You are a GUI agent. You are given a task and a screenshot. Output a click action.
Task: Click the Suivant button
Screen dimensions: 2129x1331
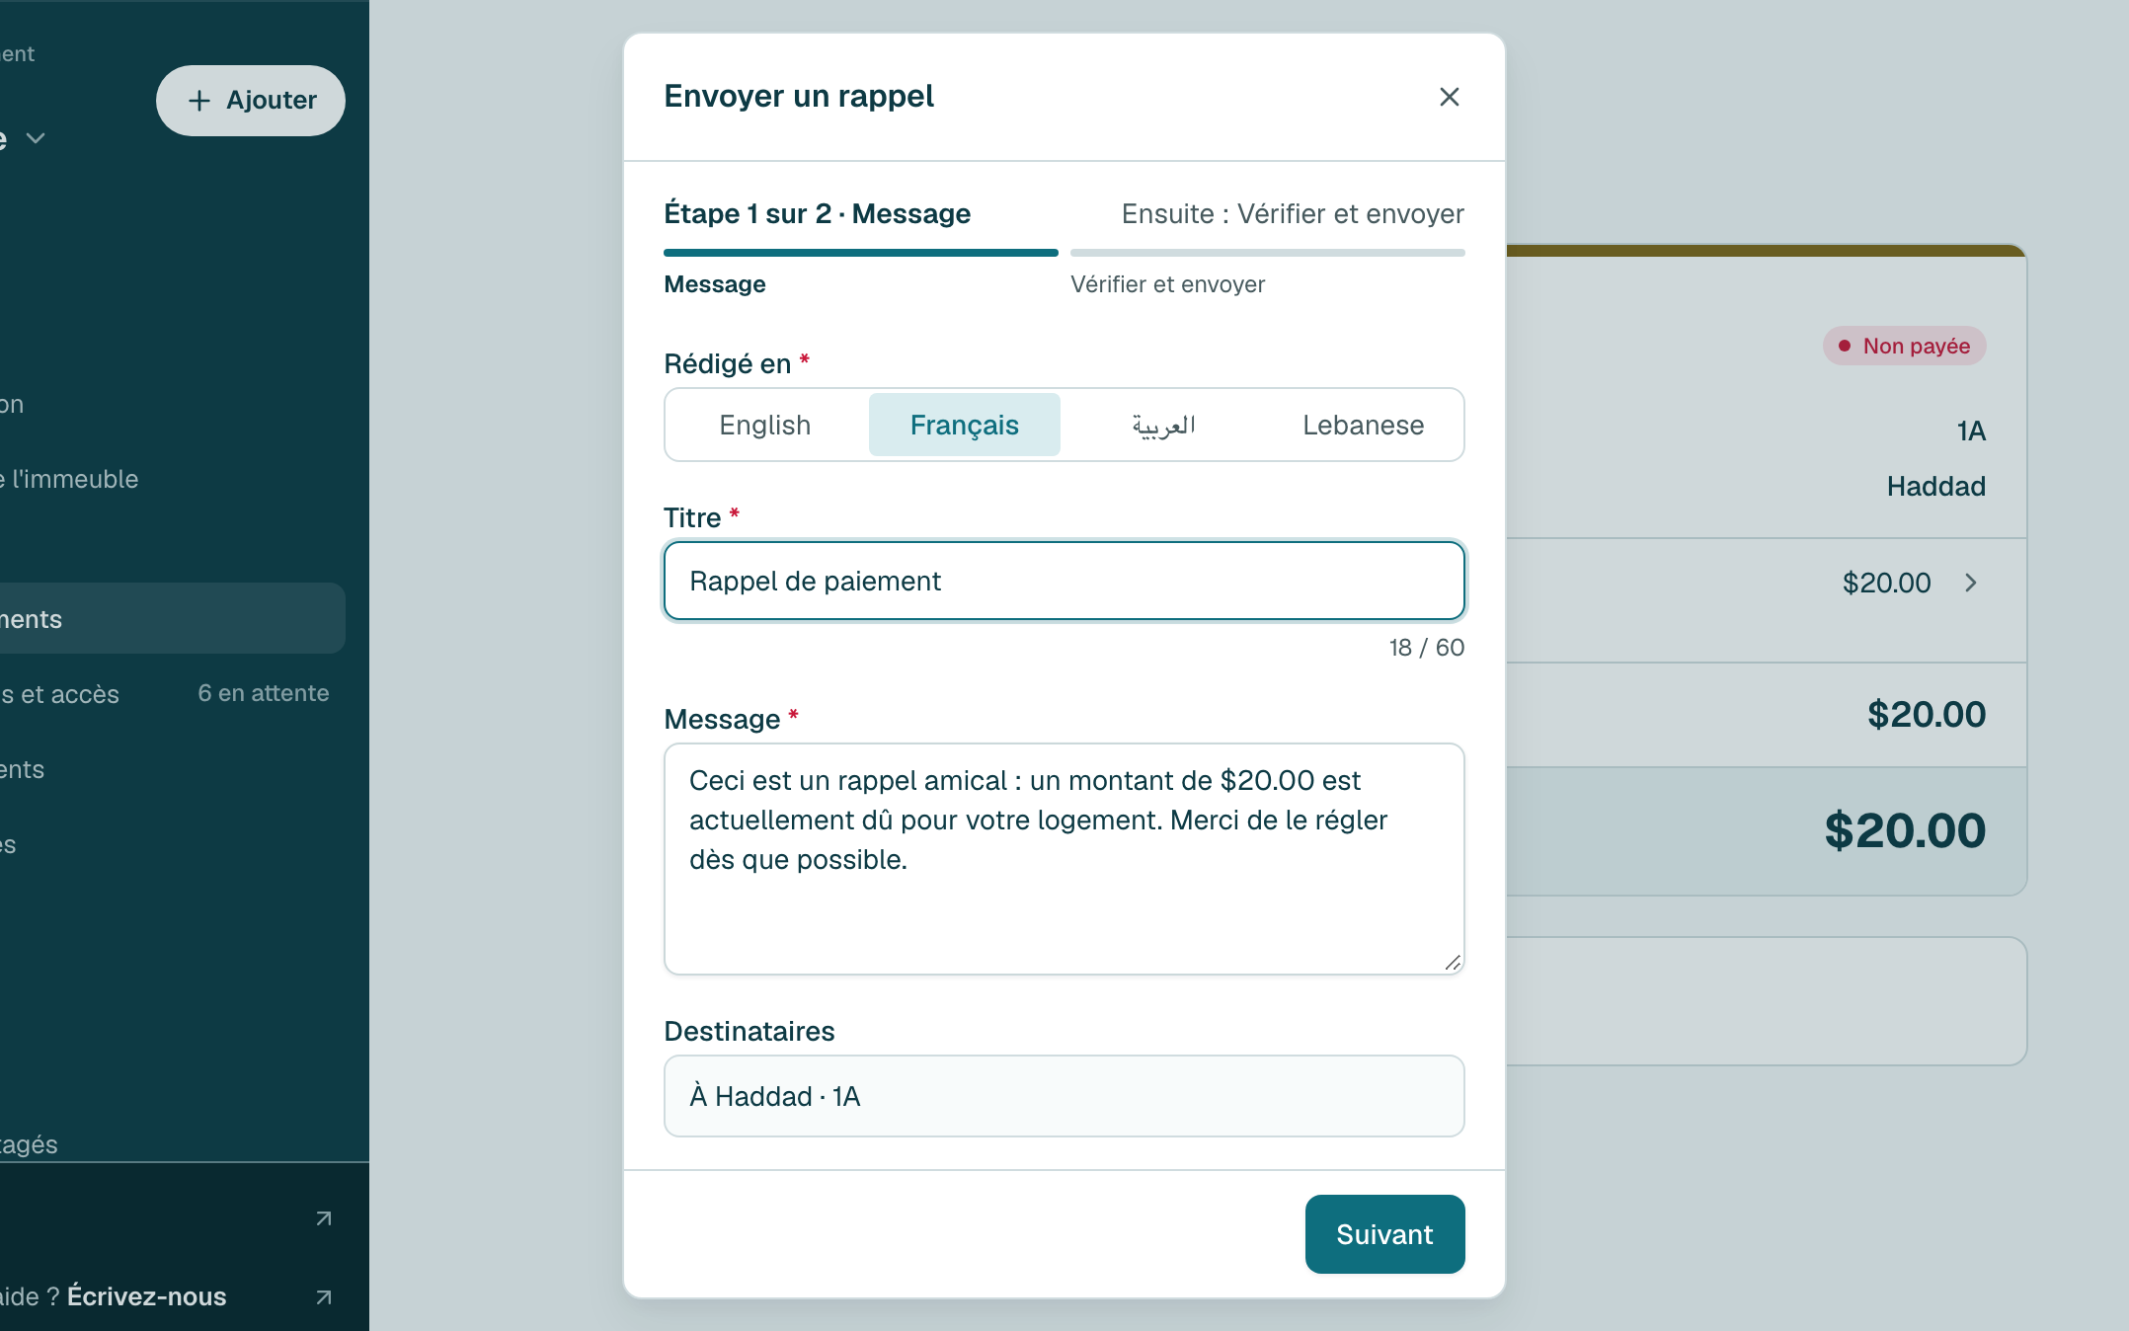[1384, 1234]
